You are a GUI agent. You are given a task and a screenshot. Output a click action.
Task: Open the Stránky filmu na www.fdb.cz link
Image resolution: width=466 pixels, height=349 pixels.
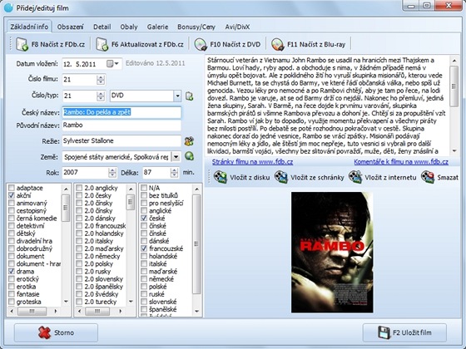coord(252,162)
